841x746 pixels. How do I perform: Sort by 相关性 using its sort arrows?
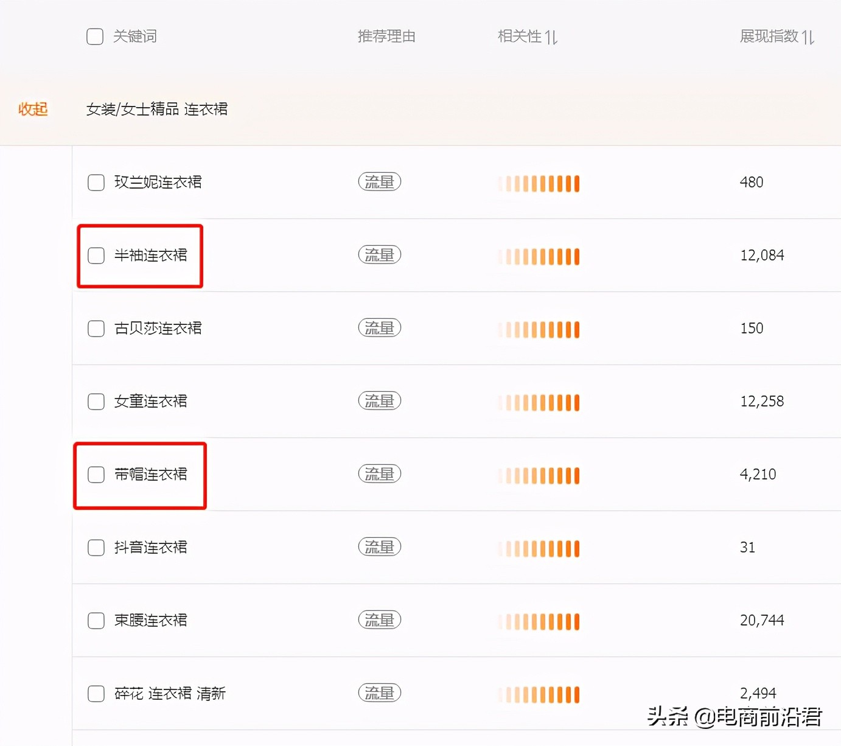tap(551, 37)
